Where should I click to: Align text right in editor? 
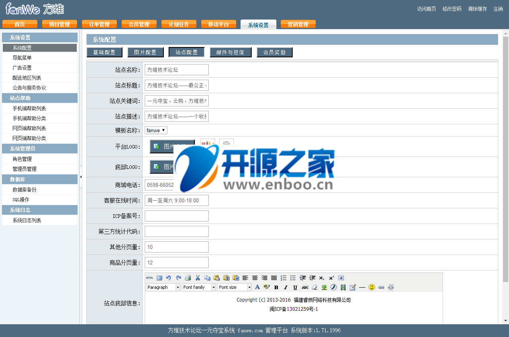264,278
